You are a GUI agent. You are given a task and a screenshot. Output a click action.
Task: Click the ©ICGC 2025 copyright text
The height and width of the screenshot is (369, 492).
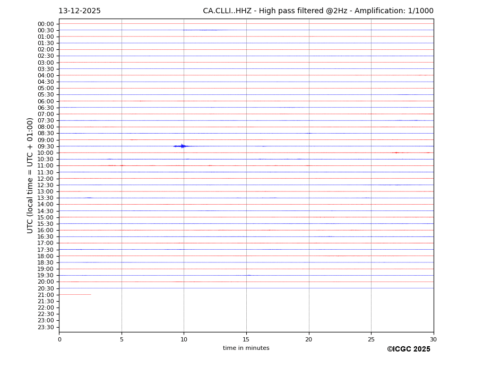[408, 349]
